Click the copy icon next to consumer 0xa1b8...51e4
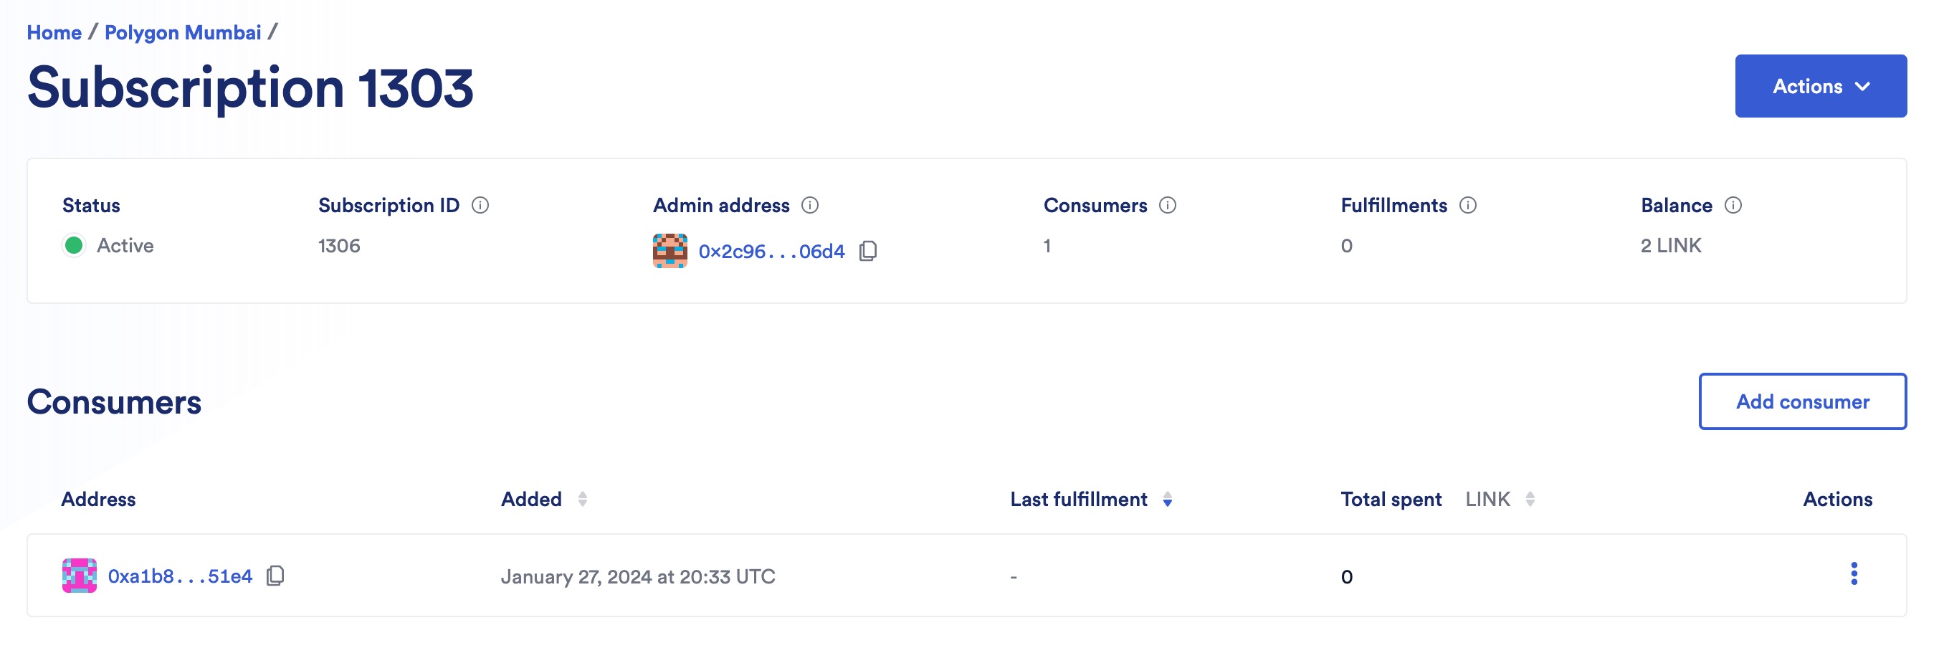 [x=275, y=576]
